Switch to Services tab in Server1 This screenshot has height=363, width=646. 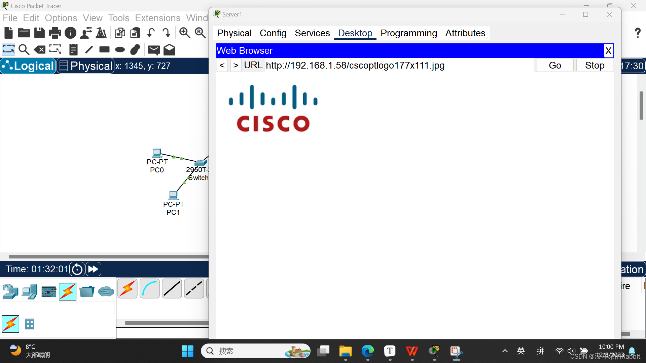click(312, 33)
